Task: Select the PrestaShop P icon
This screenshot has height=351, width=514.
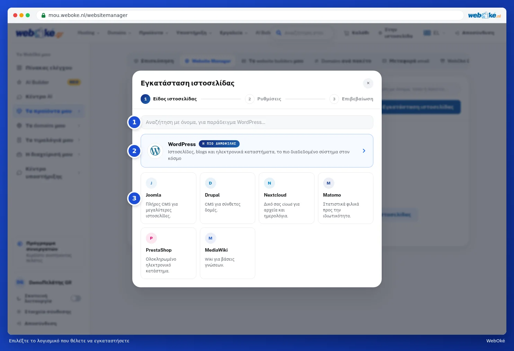Action: tap(151, 238)
